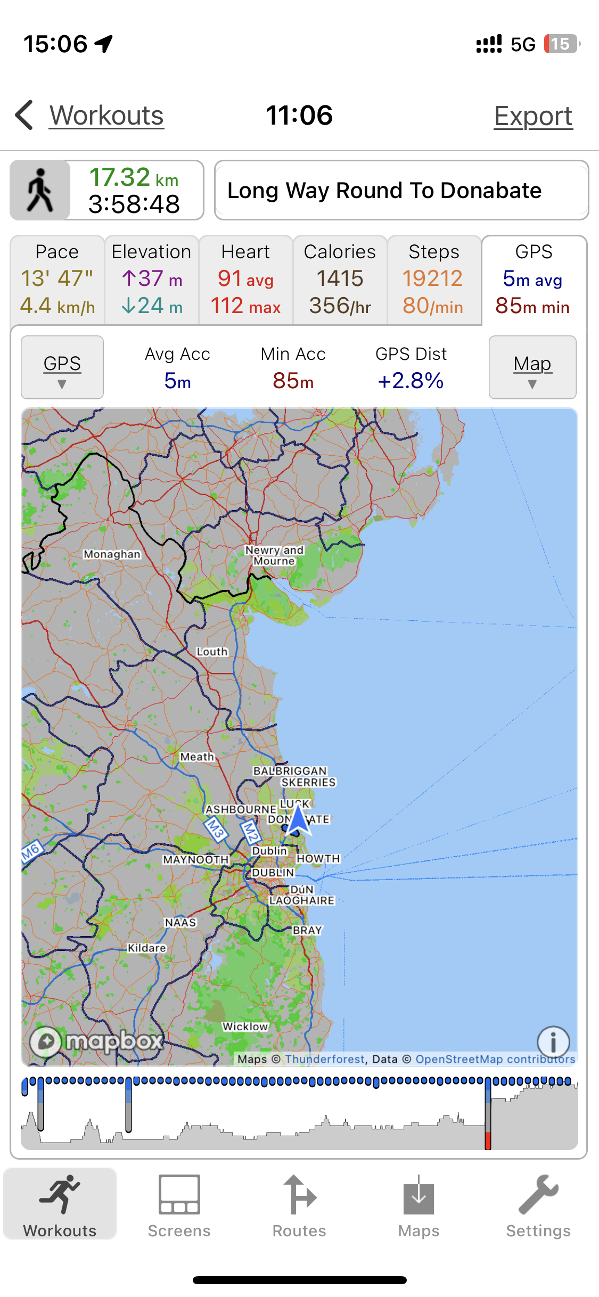Open the Thunderforest attribution link

pyautogui.click(x=325, y=1059)
